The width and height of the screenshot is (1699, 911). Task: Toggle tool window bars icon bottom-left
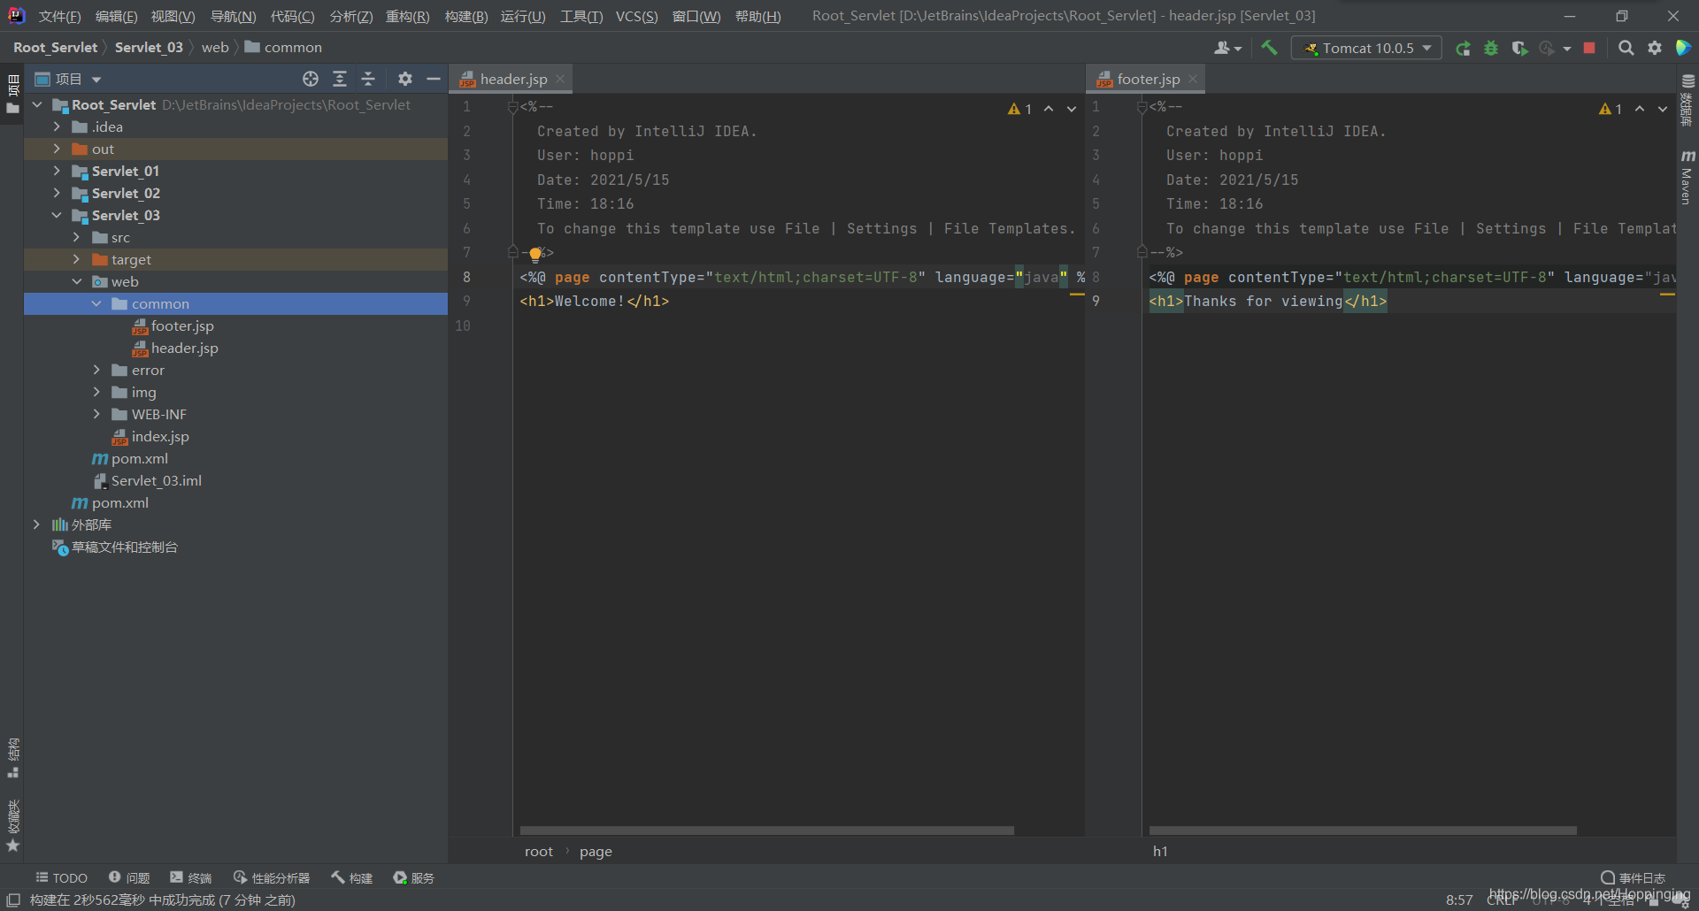point(13,900)
